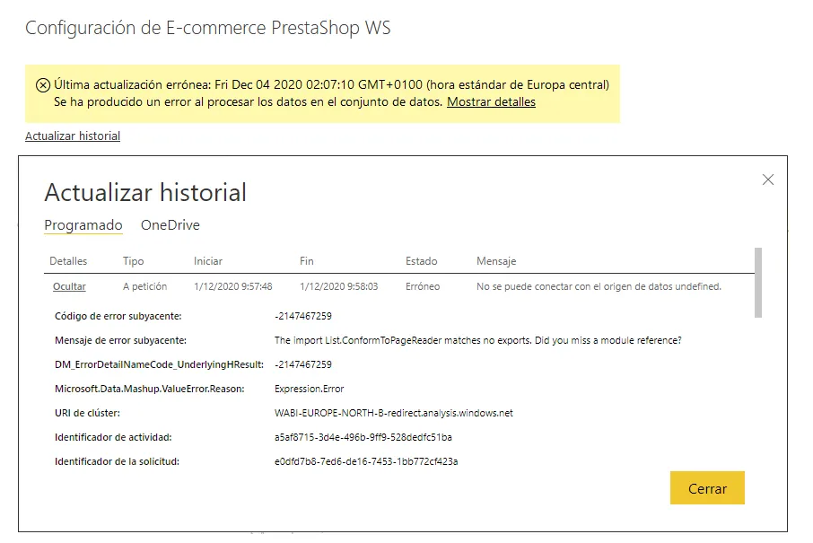Select the activity ID a5af8715-3d4e value
813x543 pixels.
tap(363, 437)
